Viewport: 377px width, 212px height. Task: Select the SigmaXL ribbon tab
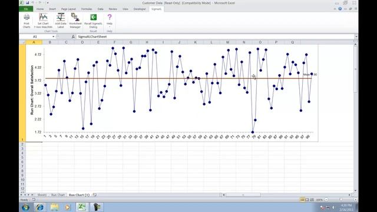point(156,9)
